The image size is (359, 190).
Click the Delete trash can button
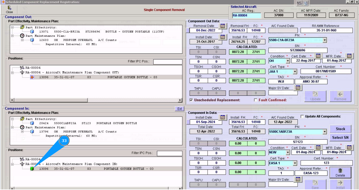pos(340,172)
